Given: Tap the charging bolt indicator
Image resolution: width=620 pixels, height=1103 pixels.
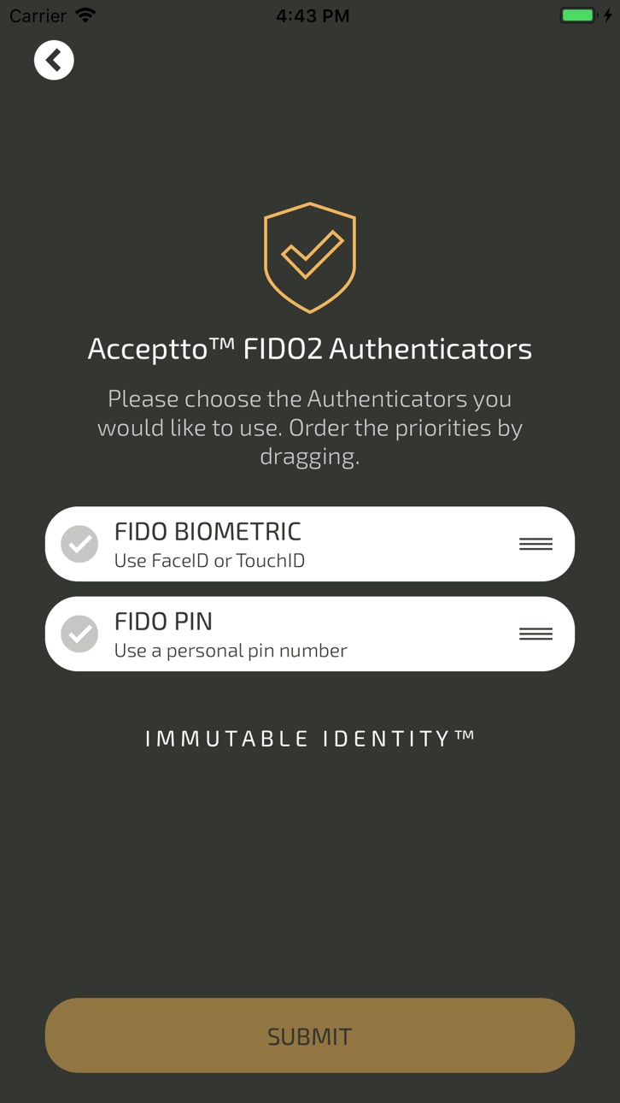Looking at the screenshot, I should (x=608, y=15).
